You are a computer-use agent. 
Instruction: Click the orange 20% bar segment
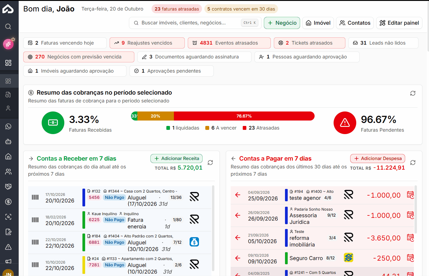[x=156, y=116]
